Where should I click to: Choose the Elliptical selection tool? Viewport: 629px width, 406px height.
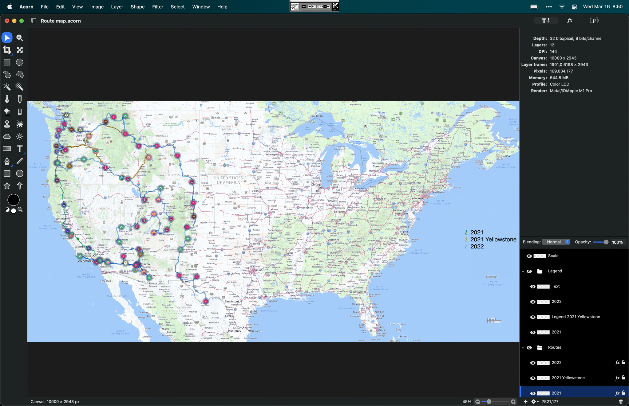click(20, 62)
